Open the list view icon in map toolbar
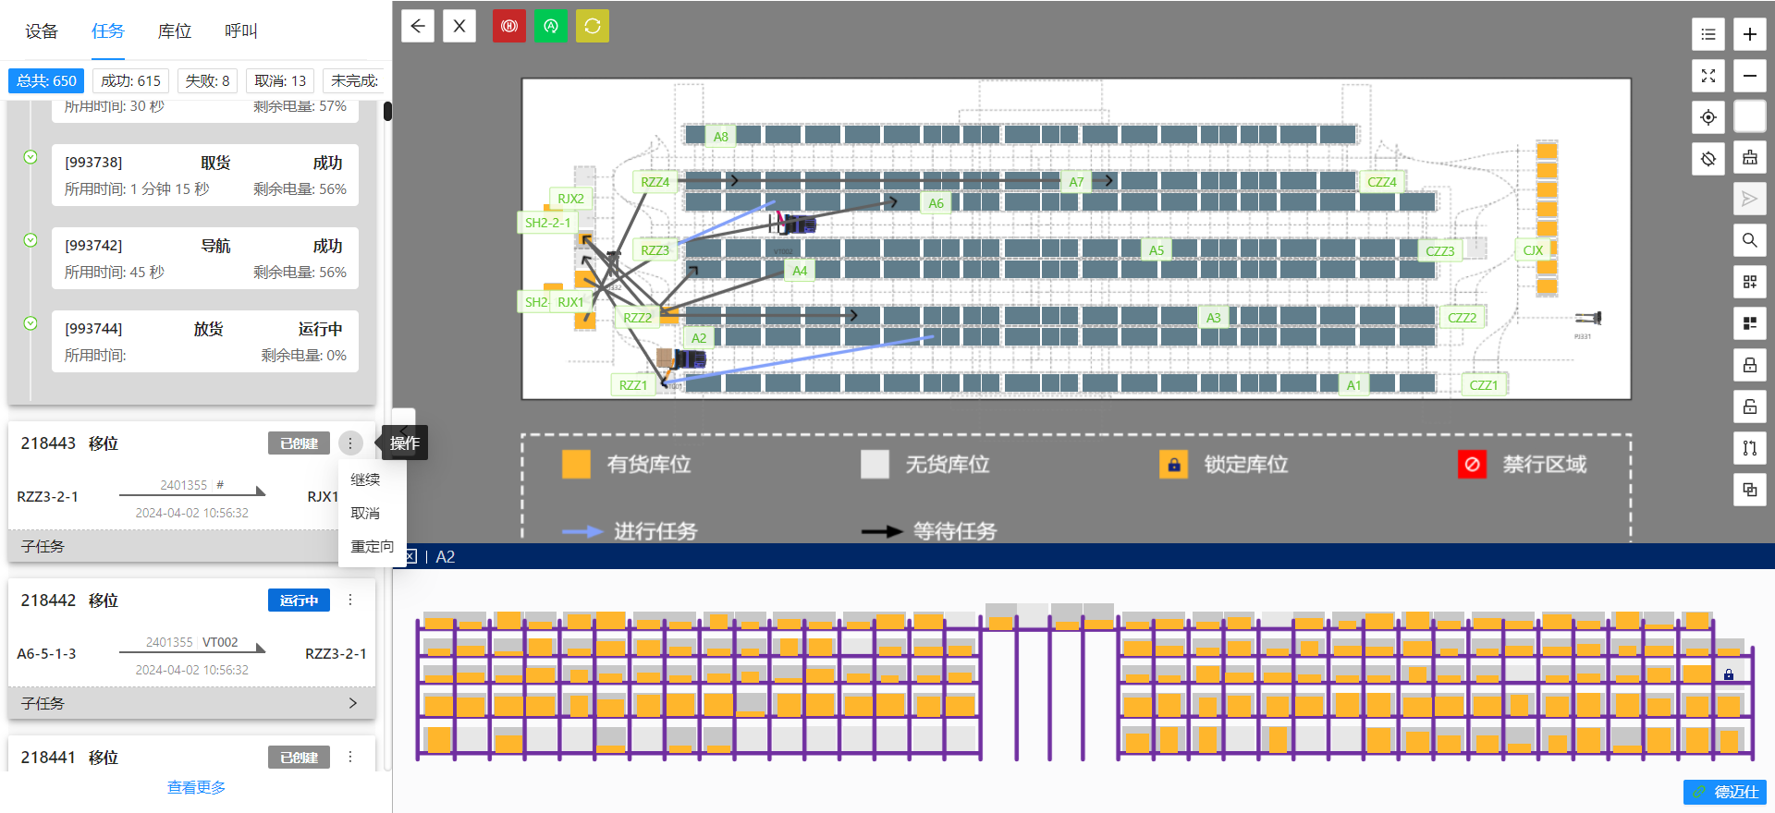 pos(1708,34)
